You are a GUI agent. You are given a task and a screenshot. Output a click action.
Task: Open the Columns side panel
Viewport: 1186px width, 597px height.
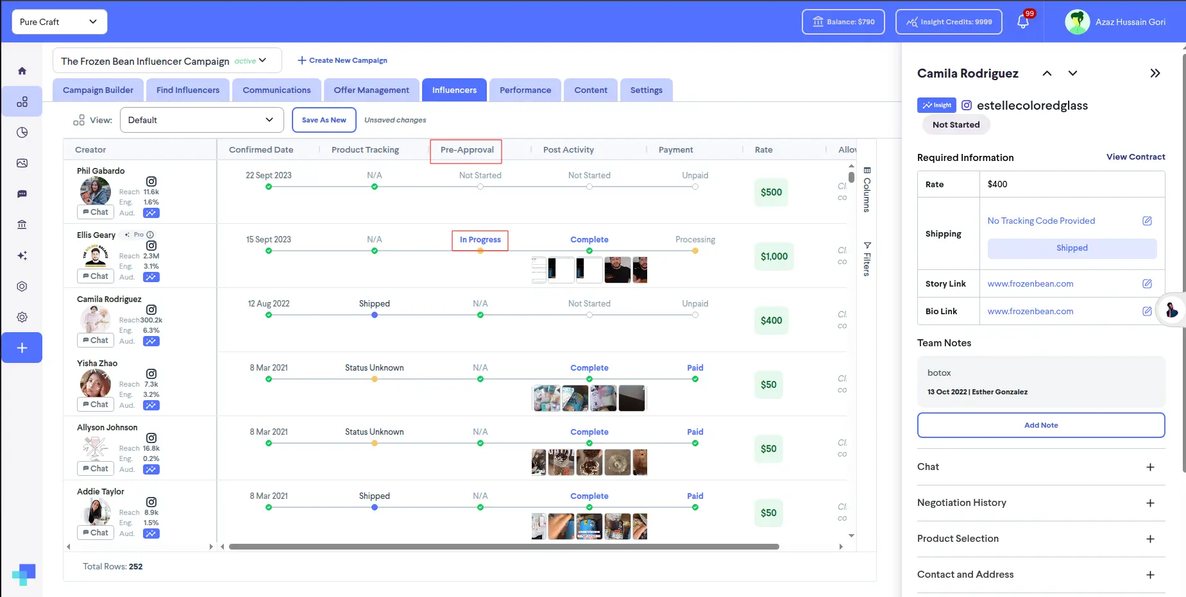867,189
